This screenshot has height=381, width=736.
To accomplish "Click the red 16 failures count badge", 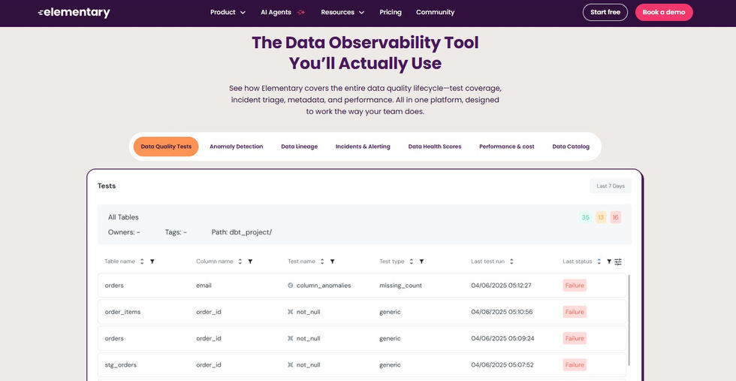I will (615, 217).
